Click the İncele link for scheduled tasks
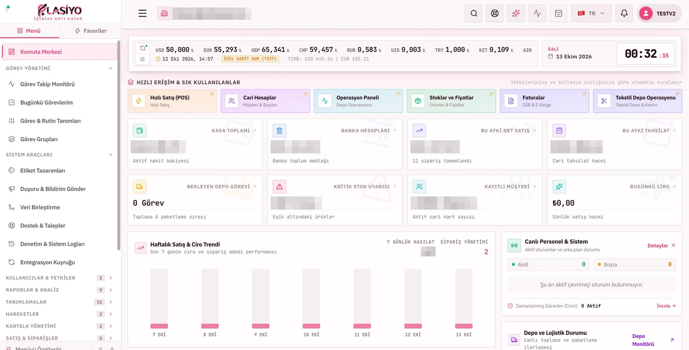 click(666, 306)
